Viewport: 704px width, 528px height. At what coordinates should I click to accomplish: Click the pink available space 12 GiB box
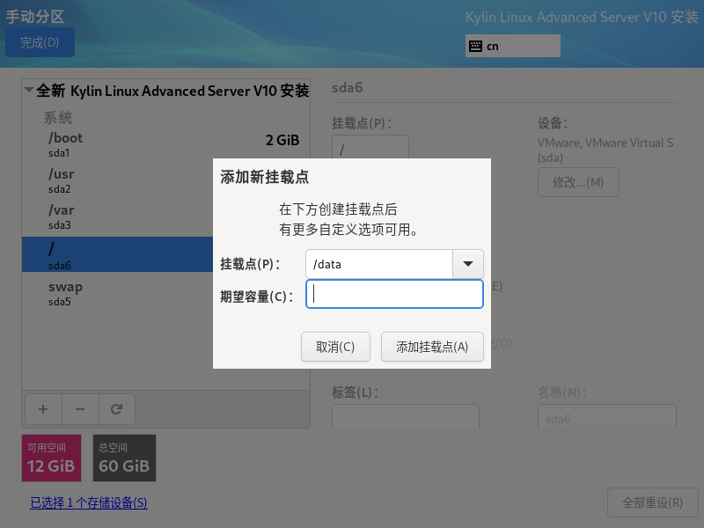click(x=51, y=458)
